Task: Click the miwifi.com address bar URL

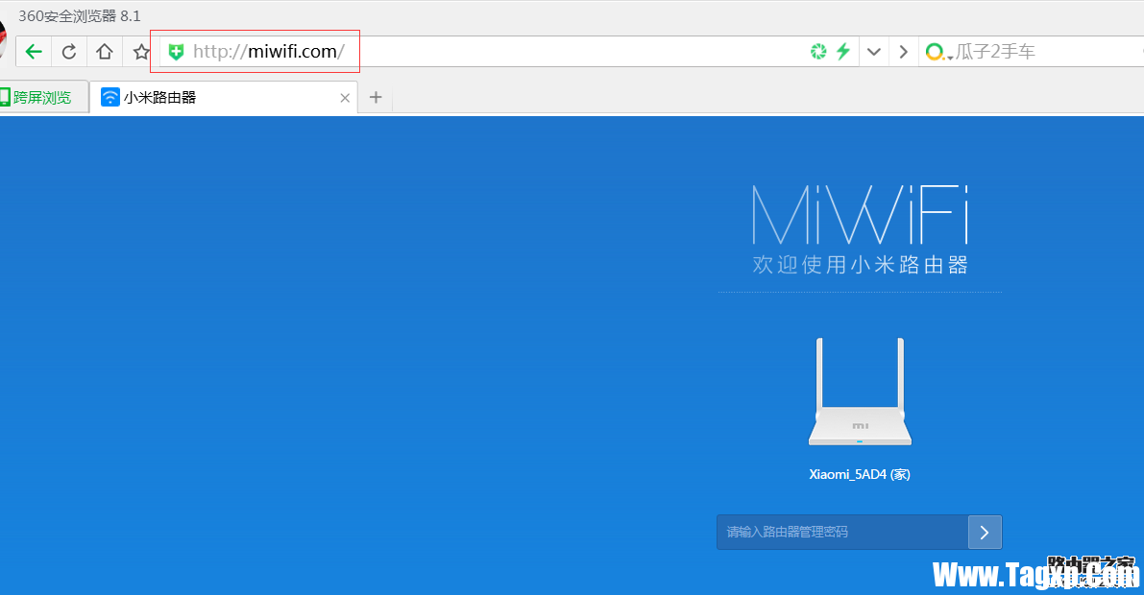Action: click(269, 51)
